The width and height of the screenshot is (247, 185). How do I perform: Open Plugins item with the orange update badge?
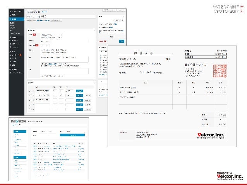coord(15,55)
